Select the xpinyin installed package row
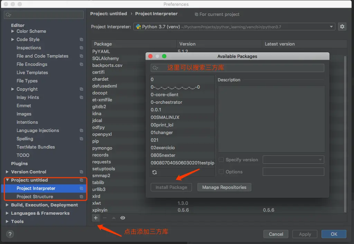354x244 pixels. point(217,210)
